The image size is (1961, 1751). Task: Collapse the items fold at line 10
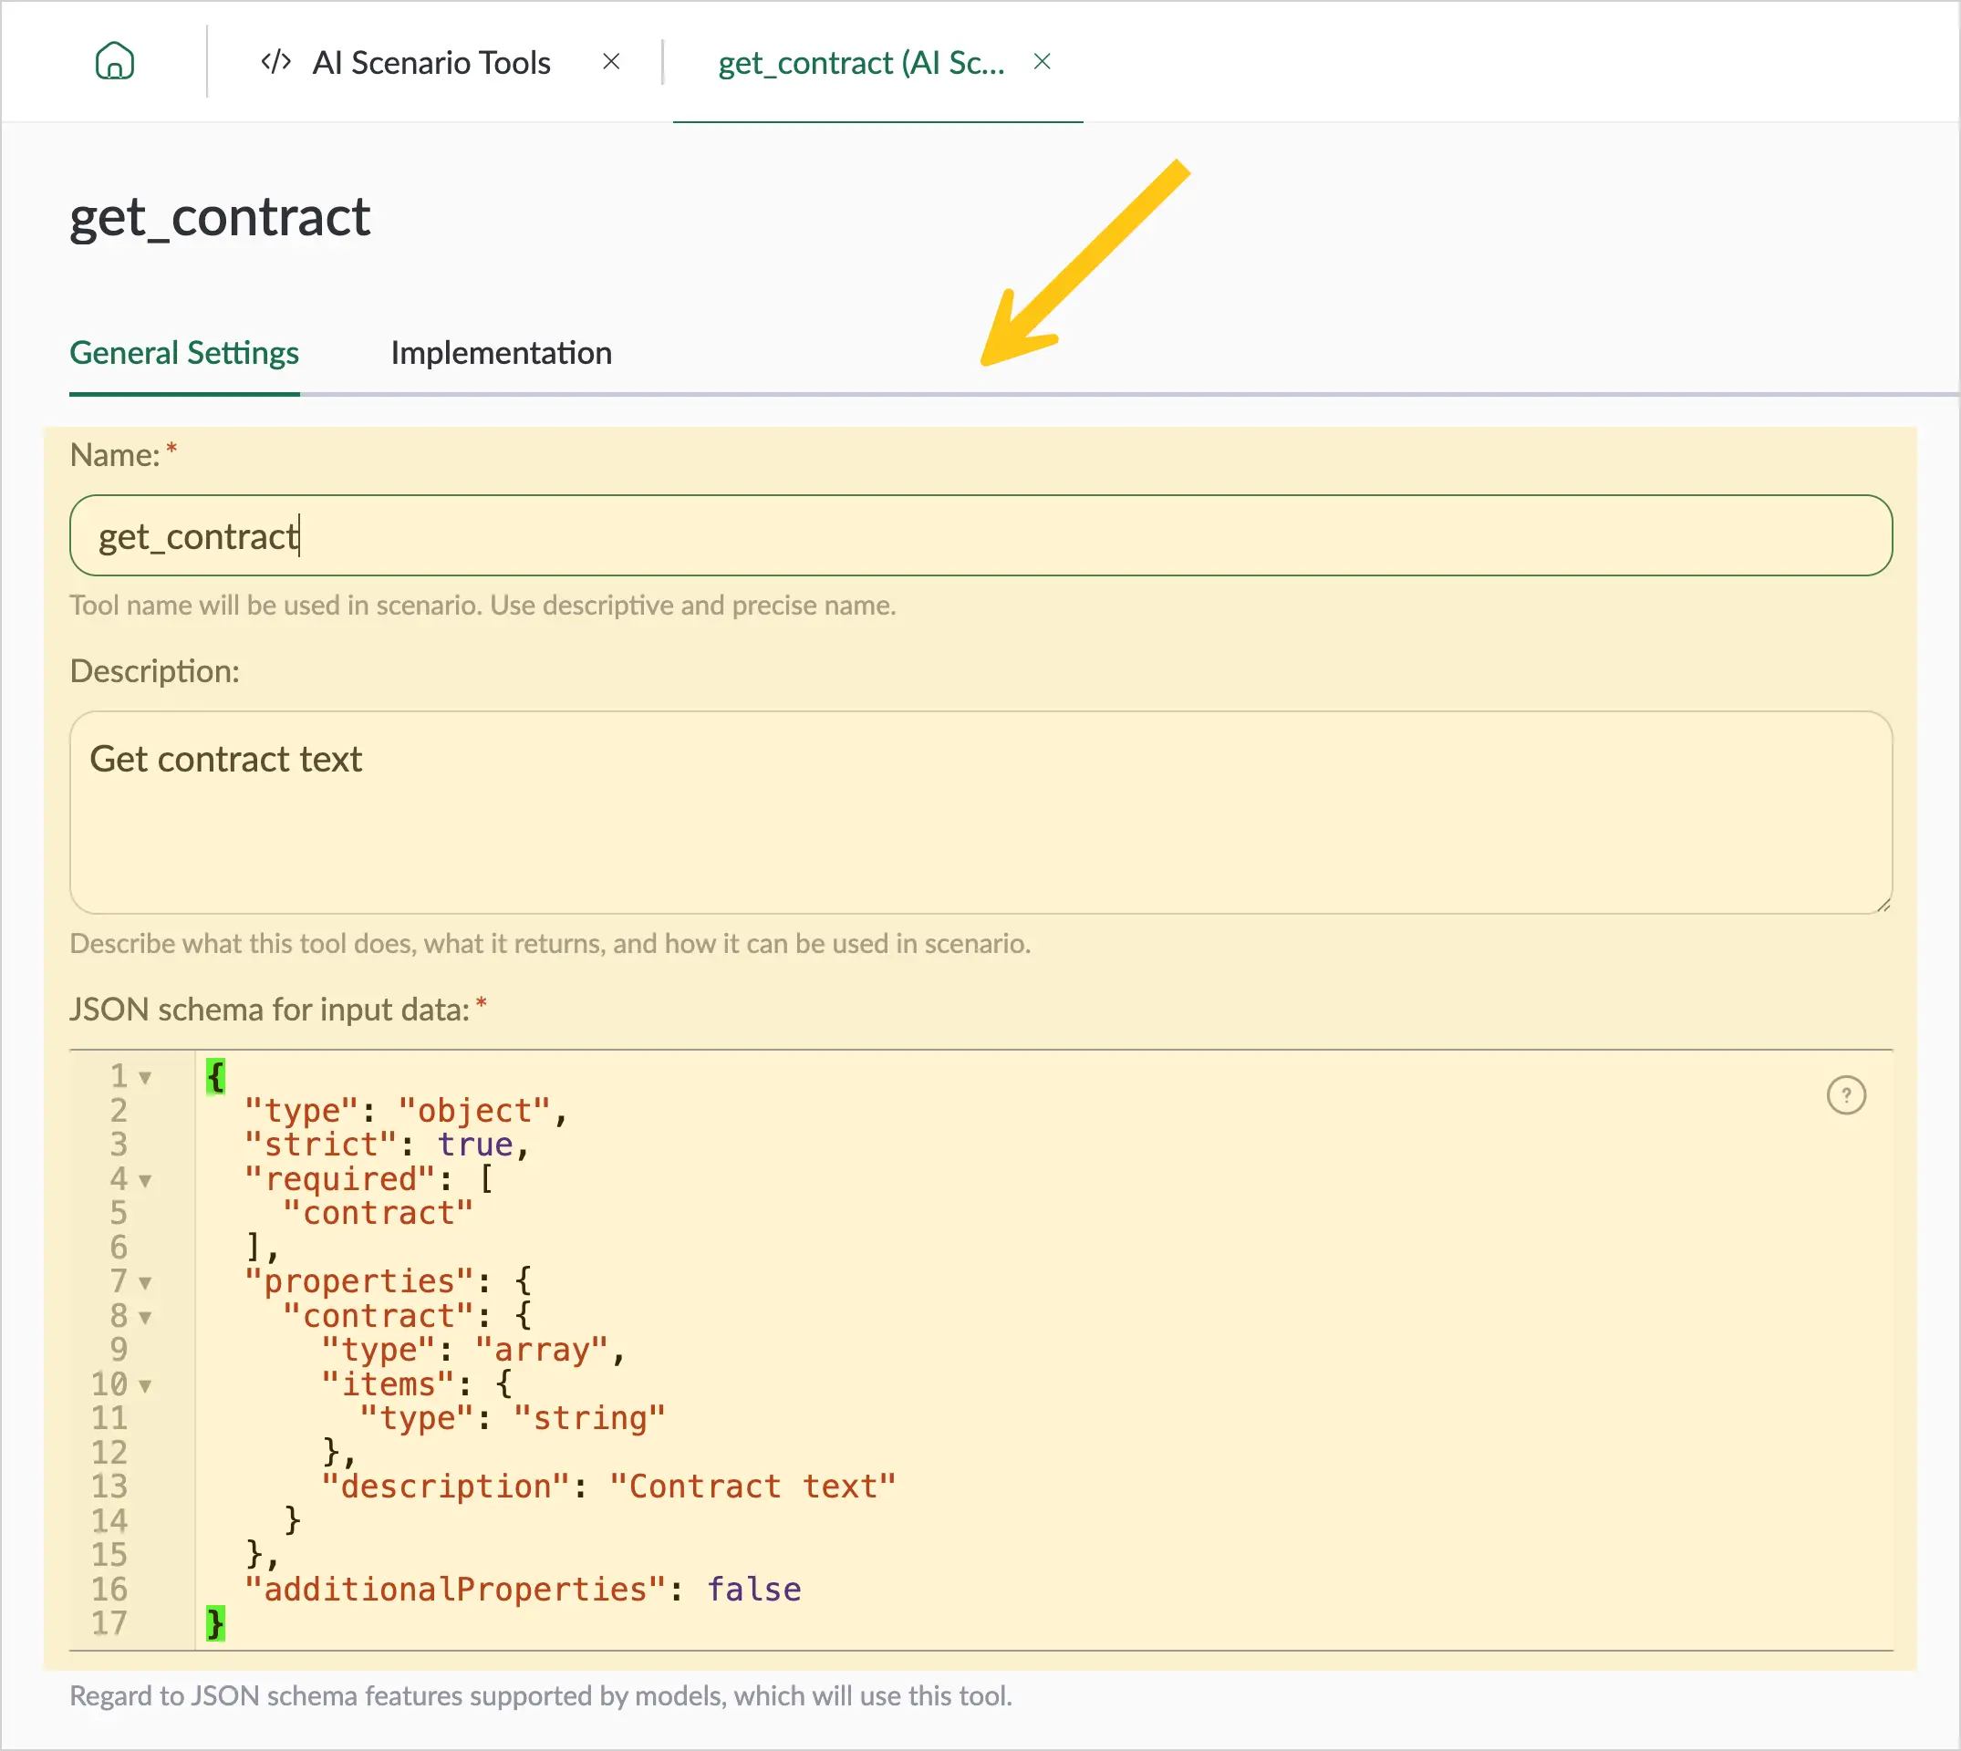pyautogui.click(x=145, y=1385)
